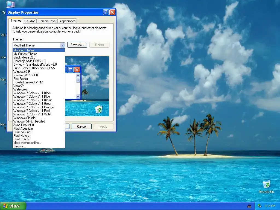Select Royale Remixed v1.47 theme
Screen dimensions: 280x210
coord(39,82)
